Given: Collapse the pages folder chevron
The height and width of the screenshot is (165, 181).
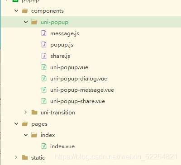Looking at the screenshot, I should tap(16, 124).
